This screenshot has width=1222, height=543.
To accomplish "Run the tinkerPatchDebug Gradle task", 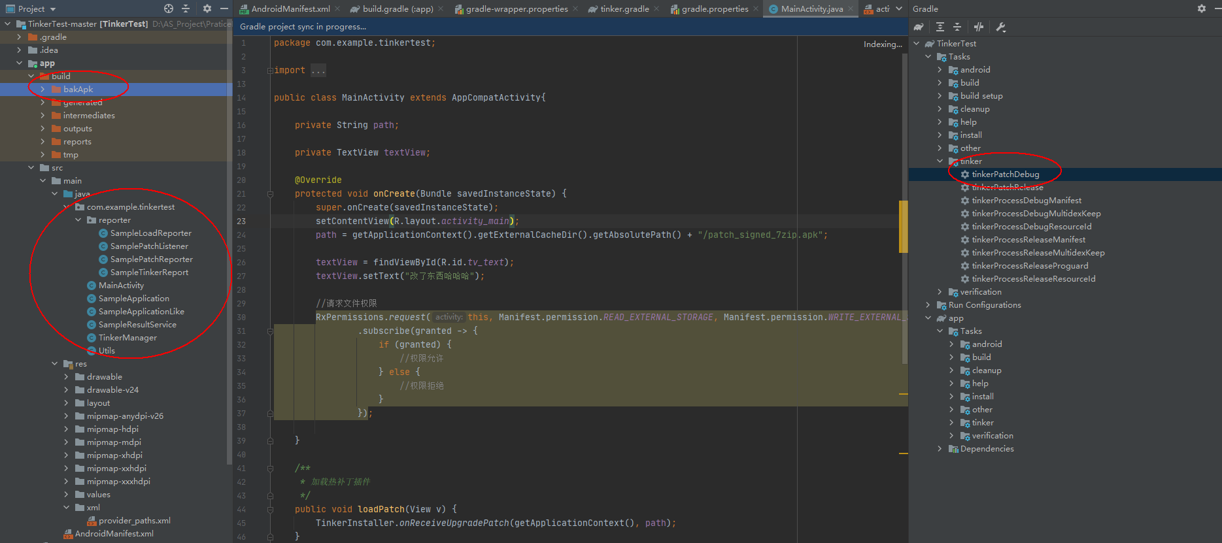I will click(1005, 174).
